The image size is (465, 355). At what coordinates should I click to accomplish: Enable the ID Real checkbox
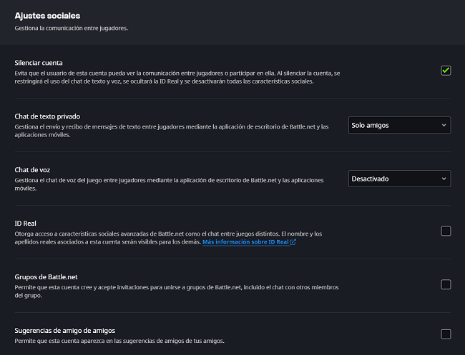(x=446, y=231)
